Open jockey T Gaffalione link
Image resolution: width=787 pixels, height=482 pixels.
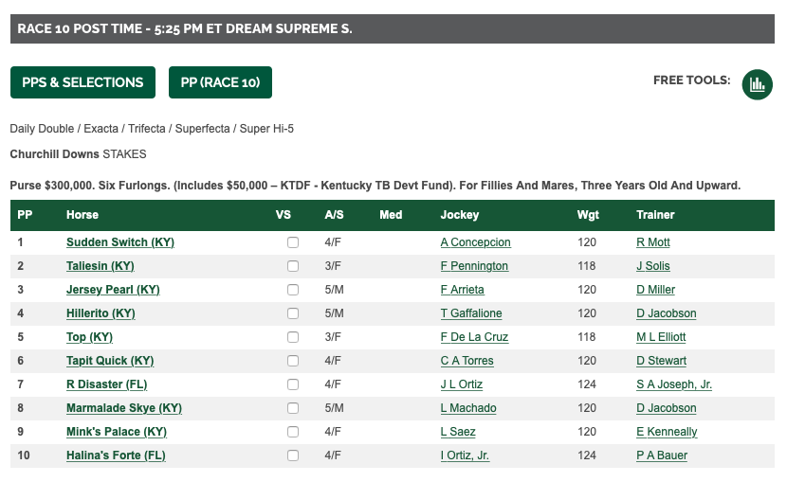point(471,313)
